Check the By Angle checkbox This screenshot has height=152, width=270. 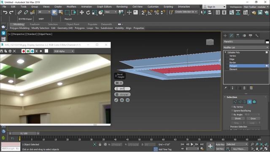232,114
